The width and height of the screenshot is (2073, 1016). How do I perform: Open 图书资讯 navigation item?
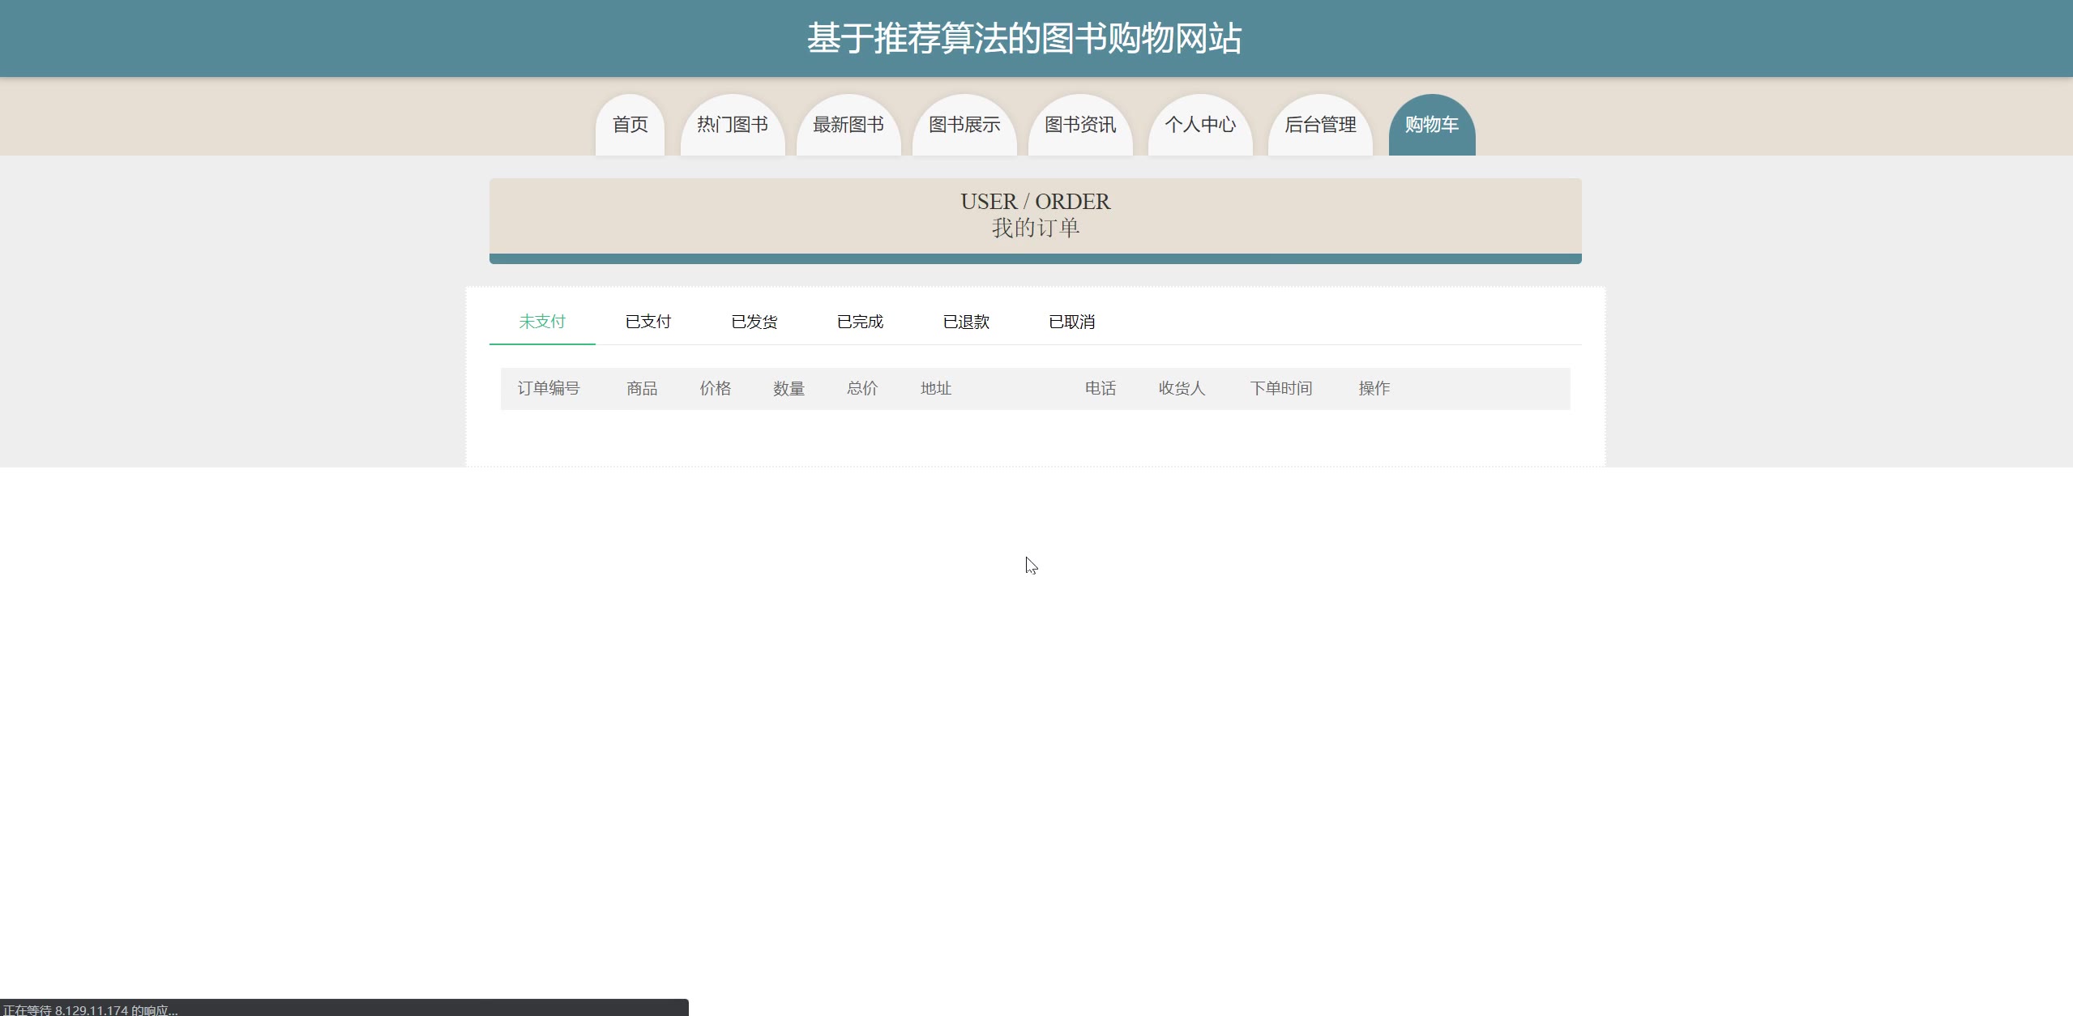coord(1079,125)
